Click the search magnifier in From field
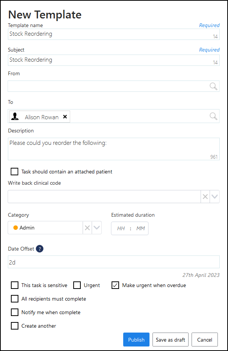This screenshot has height=351, width=228. (213, 86)
